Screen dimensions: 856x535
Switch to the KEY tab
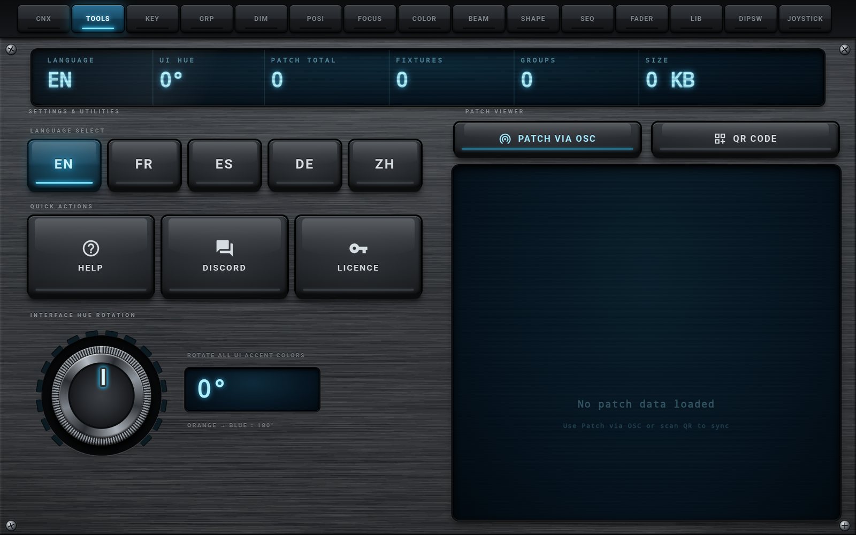click(x=152, y=19)
